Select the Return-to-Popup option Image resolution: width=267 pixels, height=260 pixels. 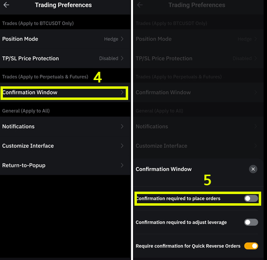(65, 165)
